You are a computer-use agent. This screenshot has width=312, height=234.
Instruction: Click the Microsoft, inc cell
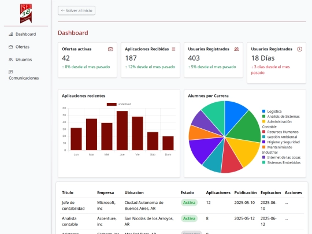coord(106,206)
